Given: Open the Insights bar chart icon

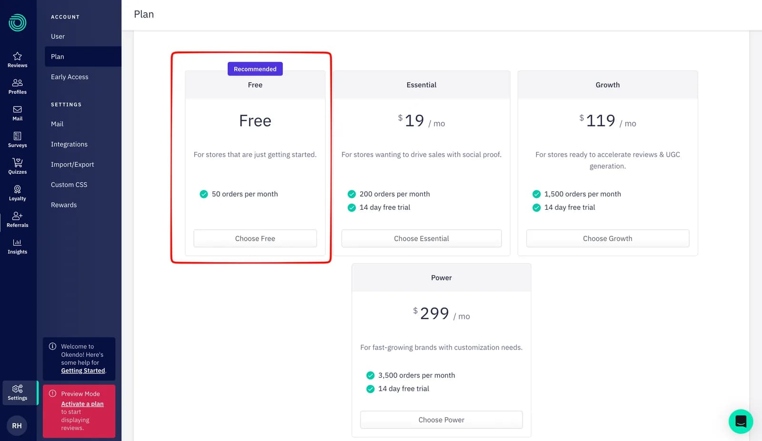Looking at the screenshot, I should click(x=17, y=243).
